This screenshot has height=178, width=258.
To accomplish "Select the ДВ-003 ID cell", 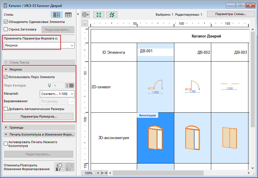I will (230, 52).
